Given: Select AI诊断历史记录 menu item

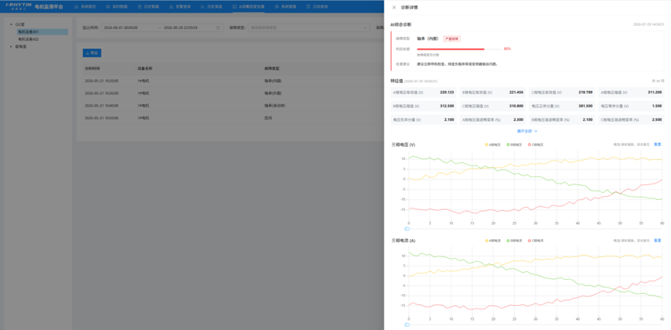Looking at the screenshot, I should click(248, 7).
